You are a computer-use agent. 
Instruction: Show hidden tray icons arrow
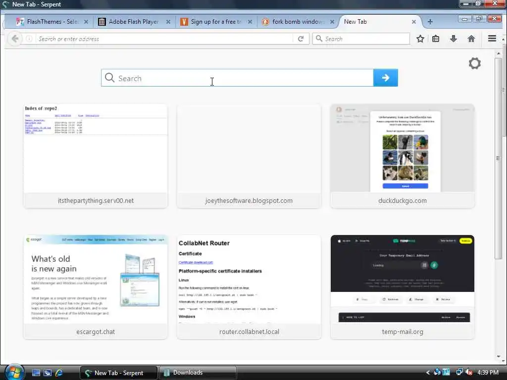tap(428, 373)
